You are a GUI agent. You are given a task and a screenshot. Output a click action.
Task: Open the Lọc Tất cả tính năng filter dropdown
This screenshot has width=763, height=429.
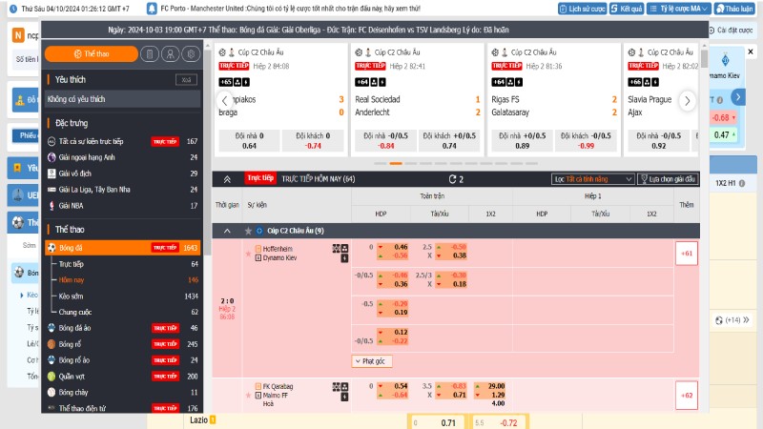(x=592, y=179)
